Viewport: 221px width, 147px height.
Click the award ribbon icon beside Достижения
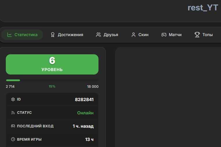point(53,35)
